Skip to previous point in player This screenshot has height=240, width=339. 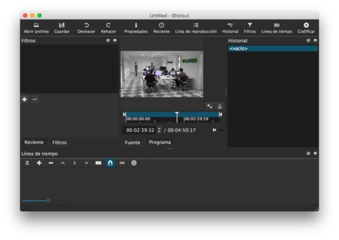coord(214,130)
